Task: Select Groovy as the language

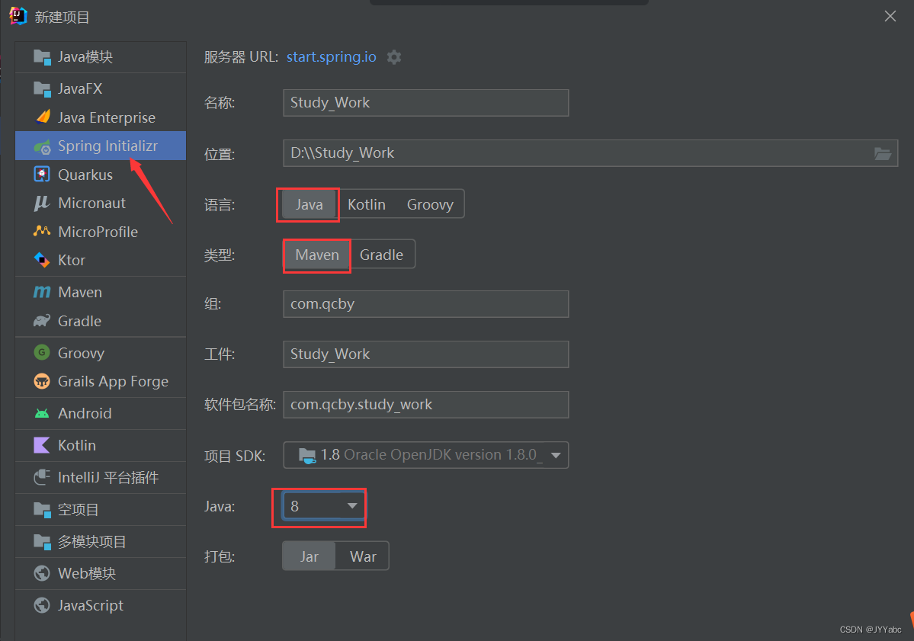Action: (430, 204)
